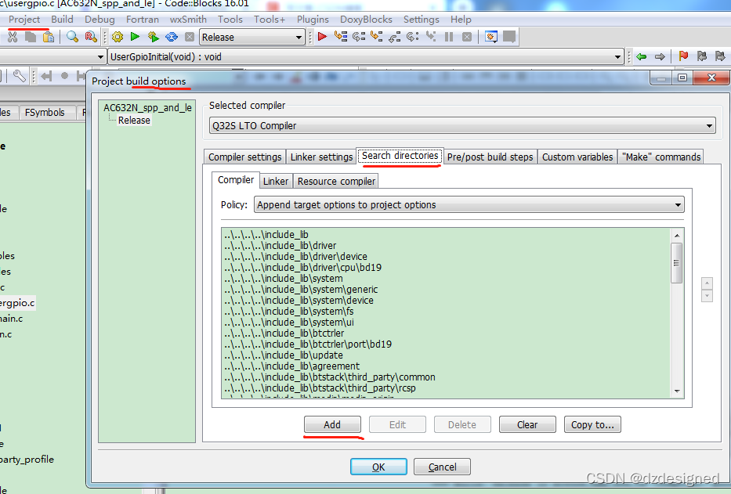Go to previous bookmark flag icon
Screen dimensions: 731x494
click(x=702, y=56)
